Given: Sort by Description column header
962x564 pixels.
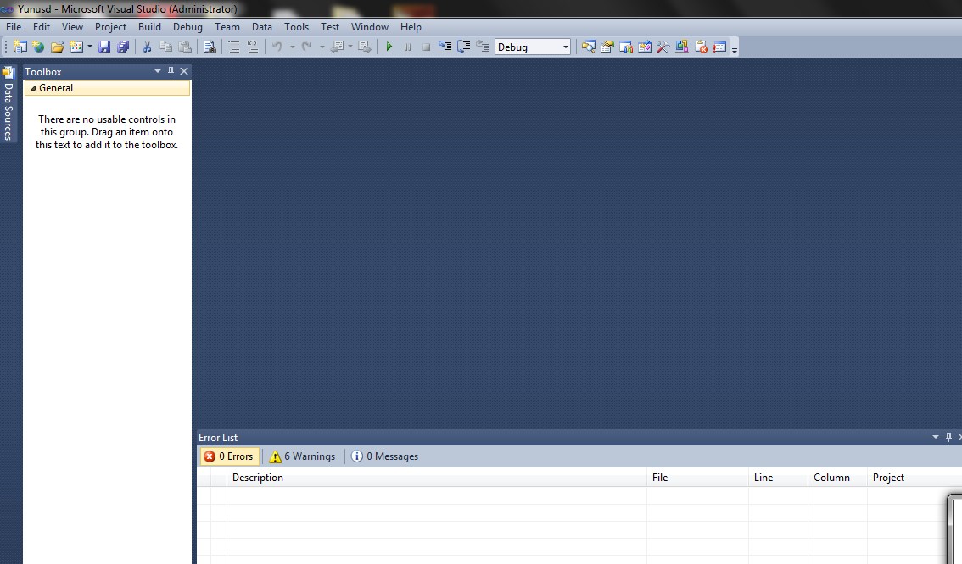Looking at the screenshot, I should (437, 478).
